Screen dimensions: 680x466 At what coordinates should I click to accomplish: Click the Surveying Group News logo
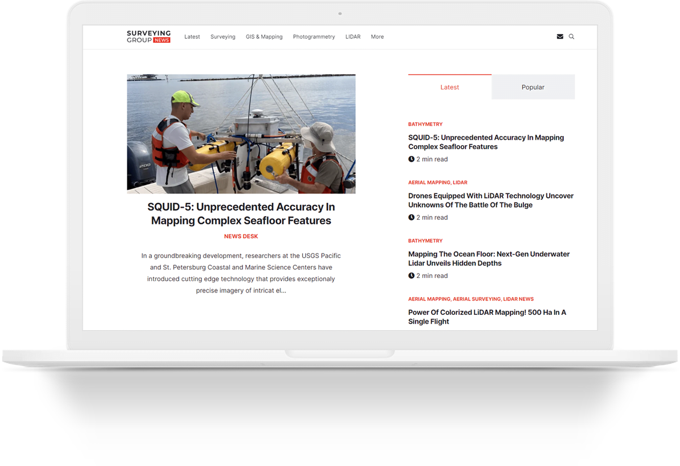(x=149, y=37)
